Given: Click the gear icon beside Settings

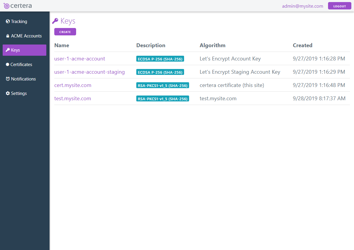Looking at the screenshot, I should [8, 93].
